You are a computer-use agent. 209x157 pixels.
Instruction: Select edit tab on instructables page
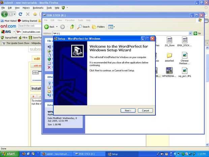tap(37, 59)
